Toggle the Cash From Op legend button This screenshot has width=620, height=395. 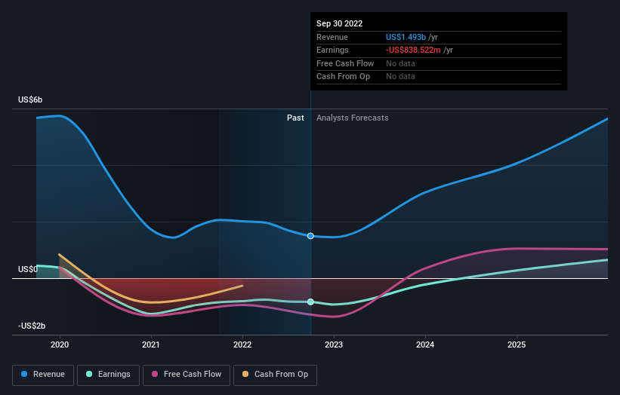[275, 375]
